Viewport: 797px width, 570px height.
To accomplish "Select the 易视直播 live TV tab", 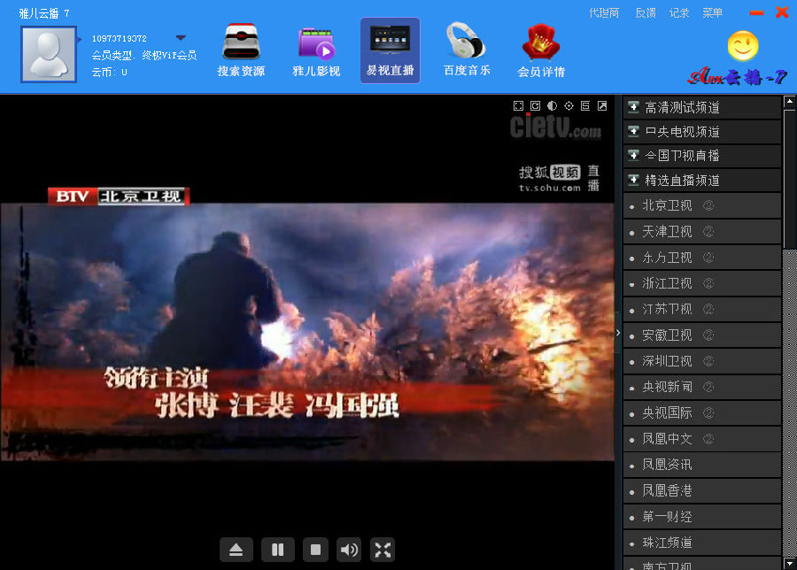I will click(x=390, y=50).
